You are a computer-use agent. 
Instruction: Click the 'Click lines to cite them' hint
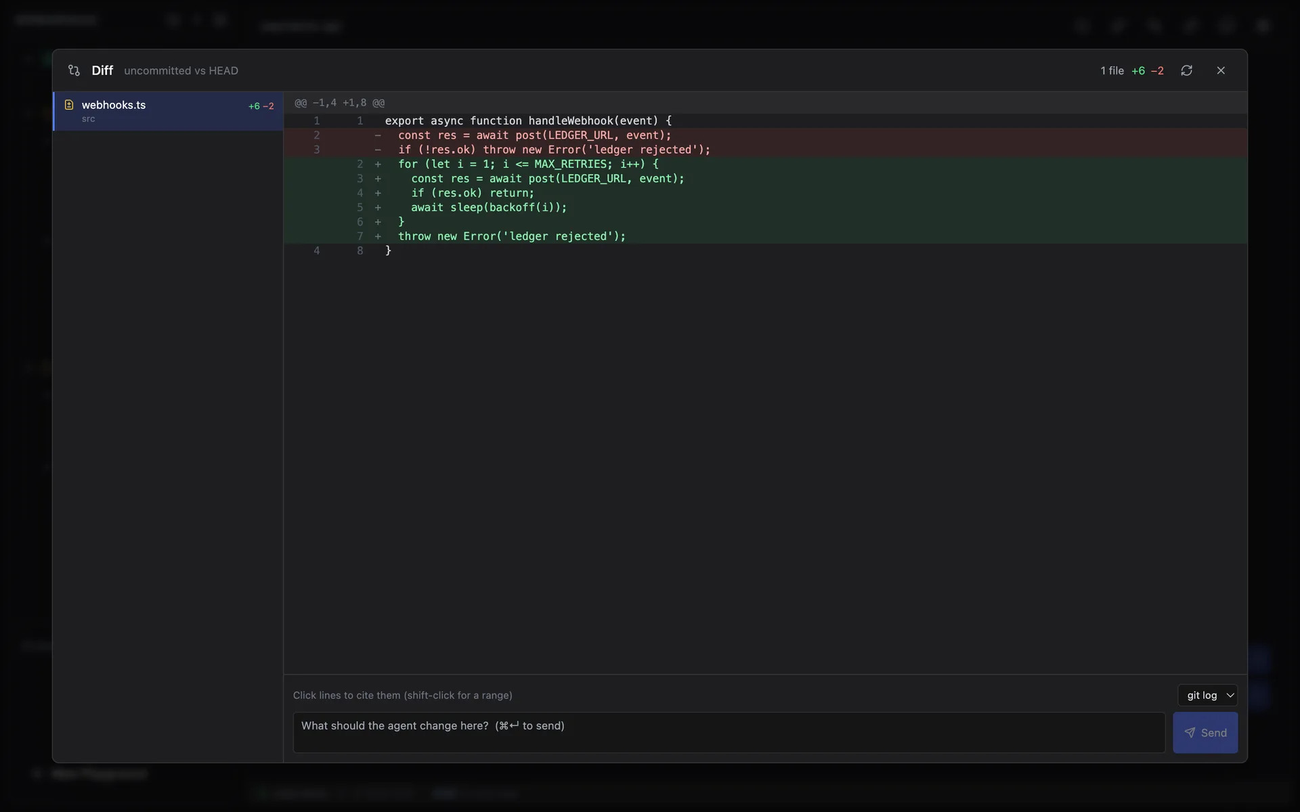coord(402,695)
